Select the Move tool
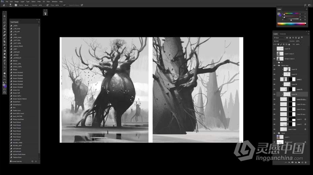Image resolution: width=313 pixels, height=175 pixels. (5, 16)
